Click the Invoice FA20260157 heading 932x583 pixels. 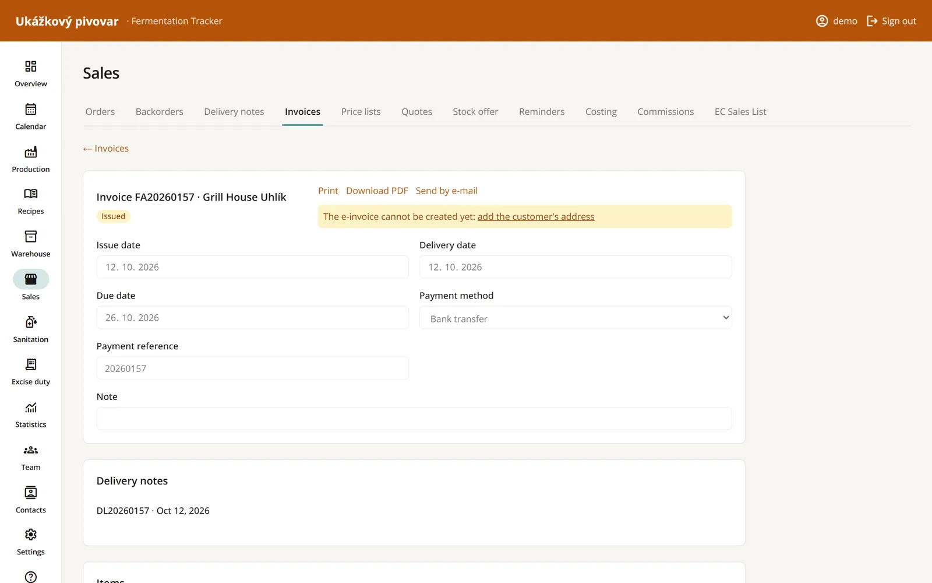(x=191, y=197)
